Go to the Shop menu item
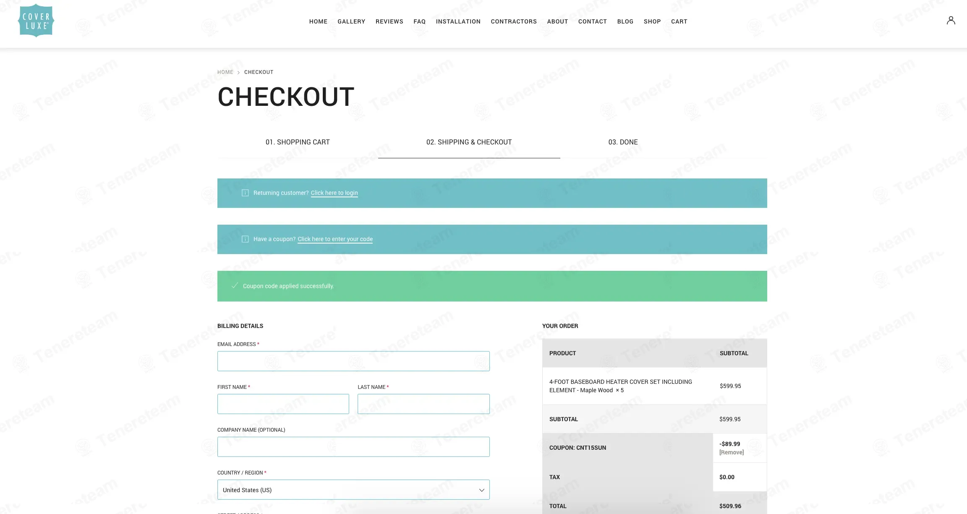Screen dimensions: 967x514 pos(652,21)
